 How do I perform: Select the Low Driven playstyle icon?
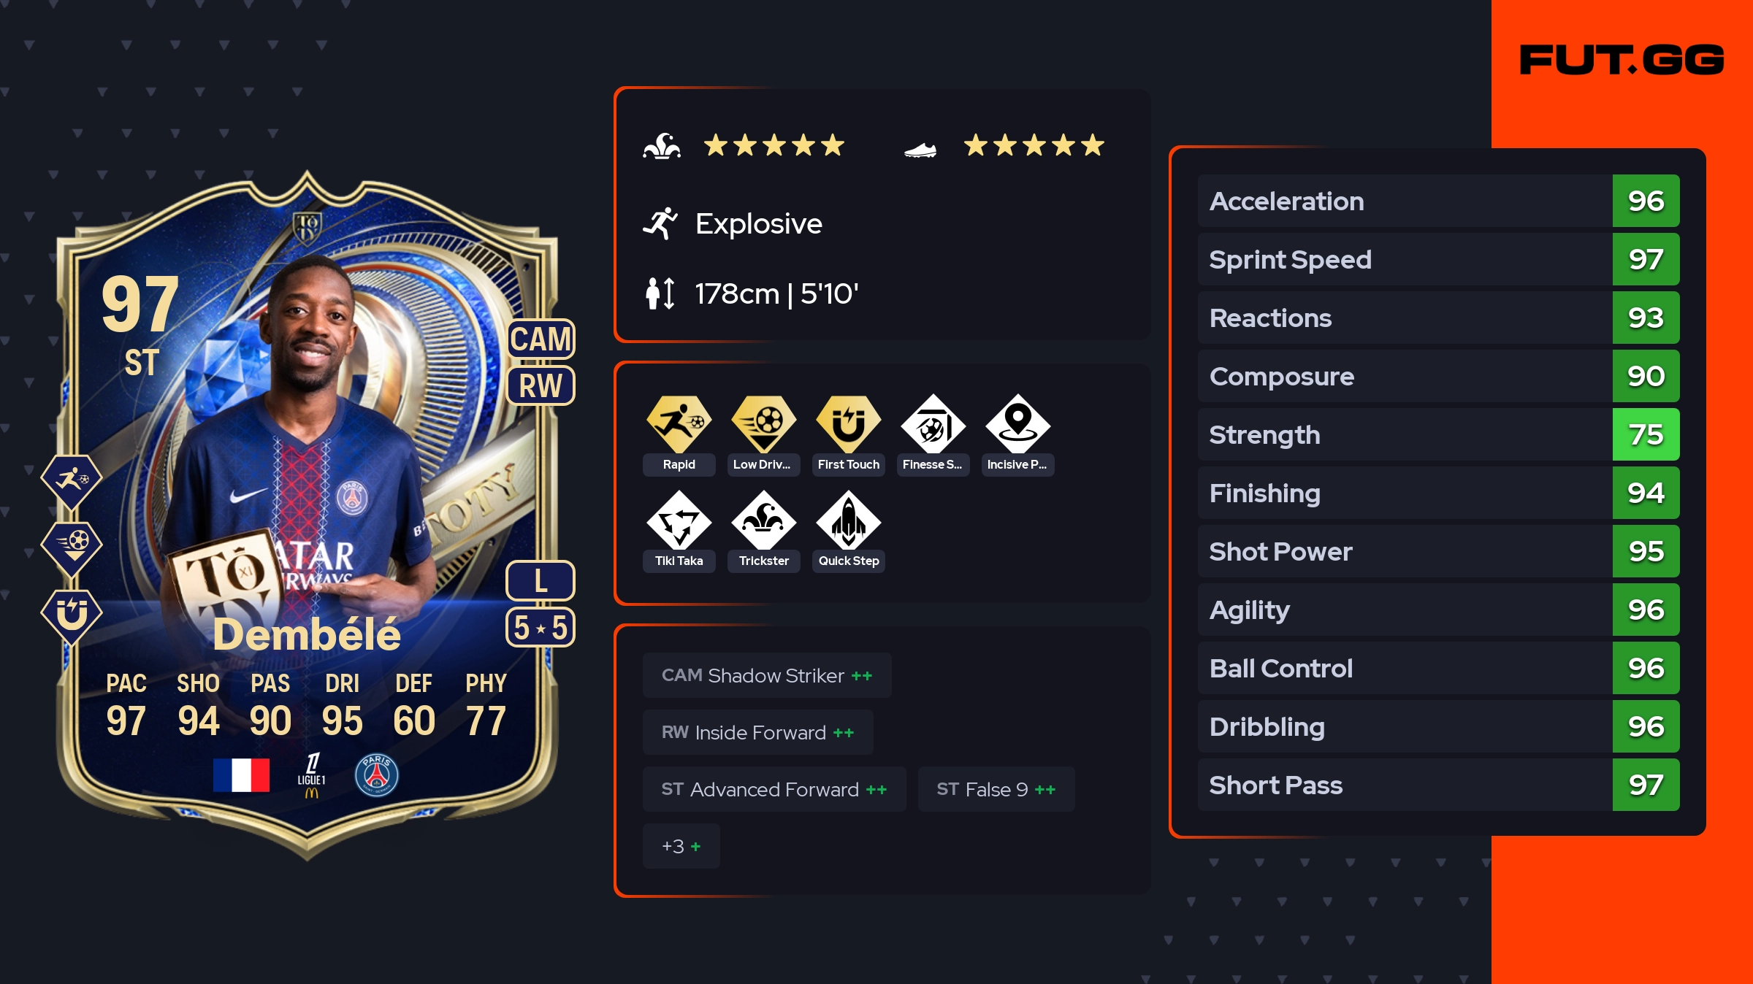[763, 423]
